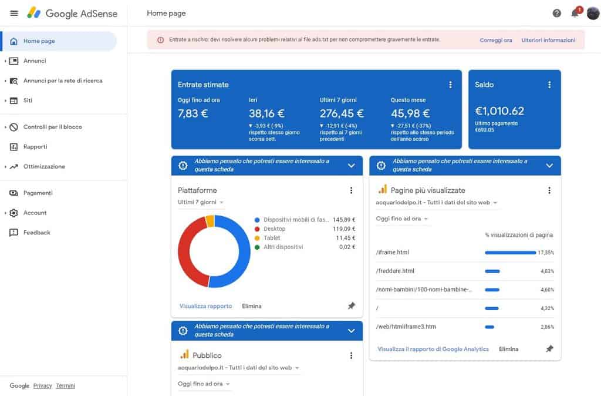
Task: Click the Siti sidebar icon
Action: click(14, 100)
